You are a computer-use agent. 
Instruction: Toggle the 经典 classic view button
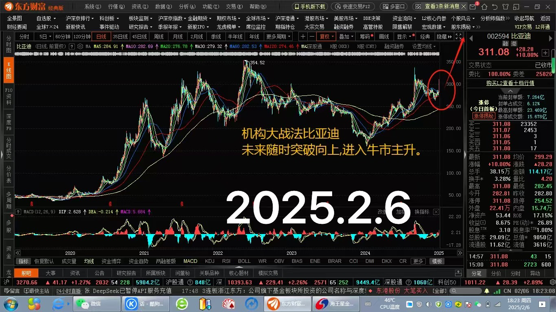(x=425, y=37)
